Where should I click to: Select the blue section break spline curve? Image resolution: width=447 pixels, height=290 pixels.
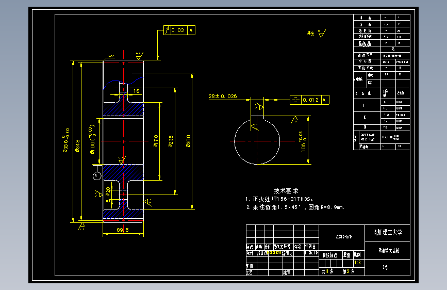123,82
